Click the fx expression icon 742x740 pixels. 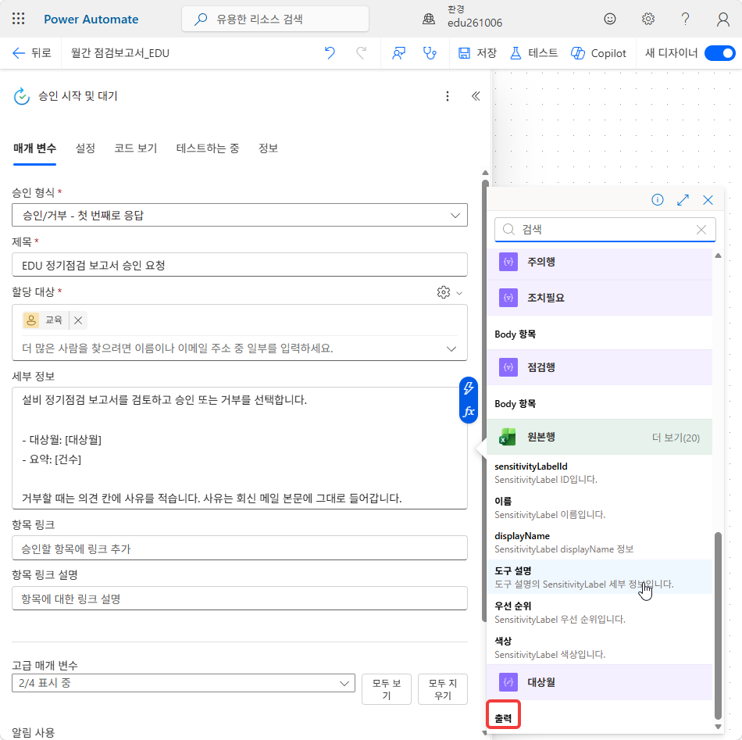[469, 412]
